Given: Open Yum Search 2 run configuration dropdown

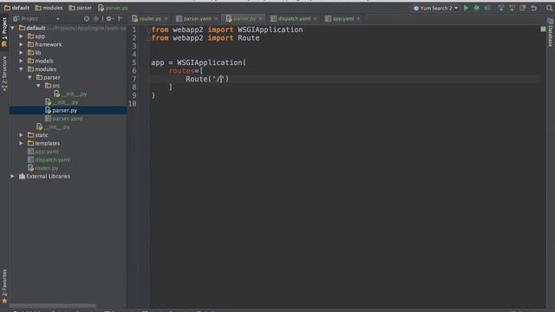Looking at the screenshot, I should click(435, 8).
